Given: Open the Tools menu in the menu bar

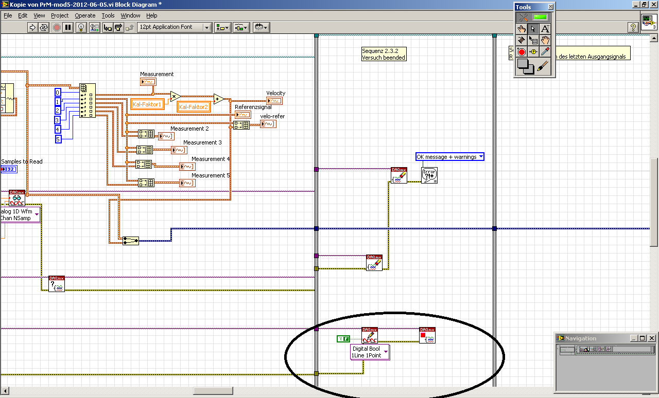Looking at the screenshot, I should point(108,15).
